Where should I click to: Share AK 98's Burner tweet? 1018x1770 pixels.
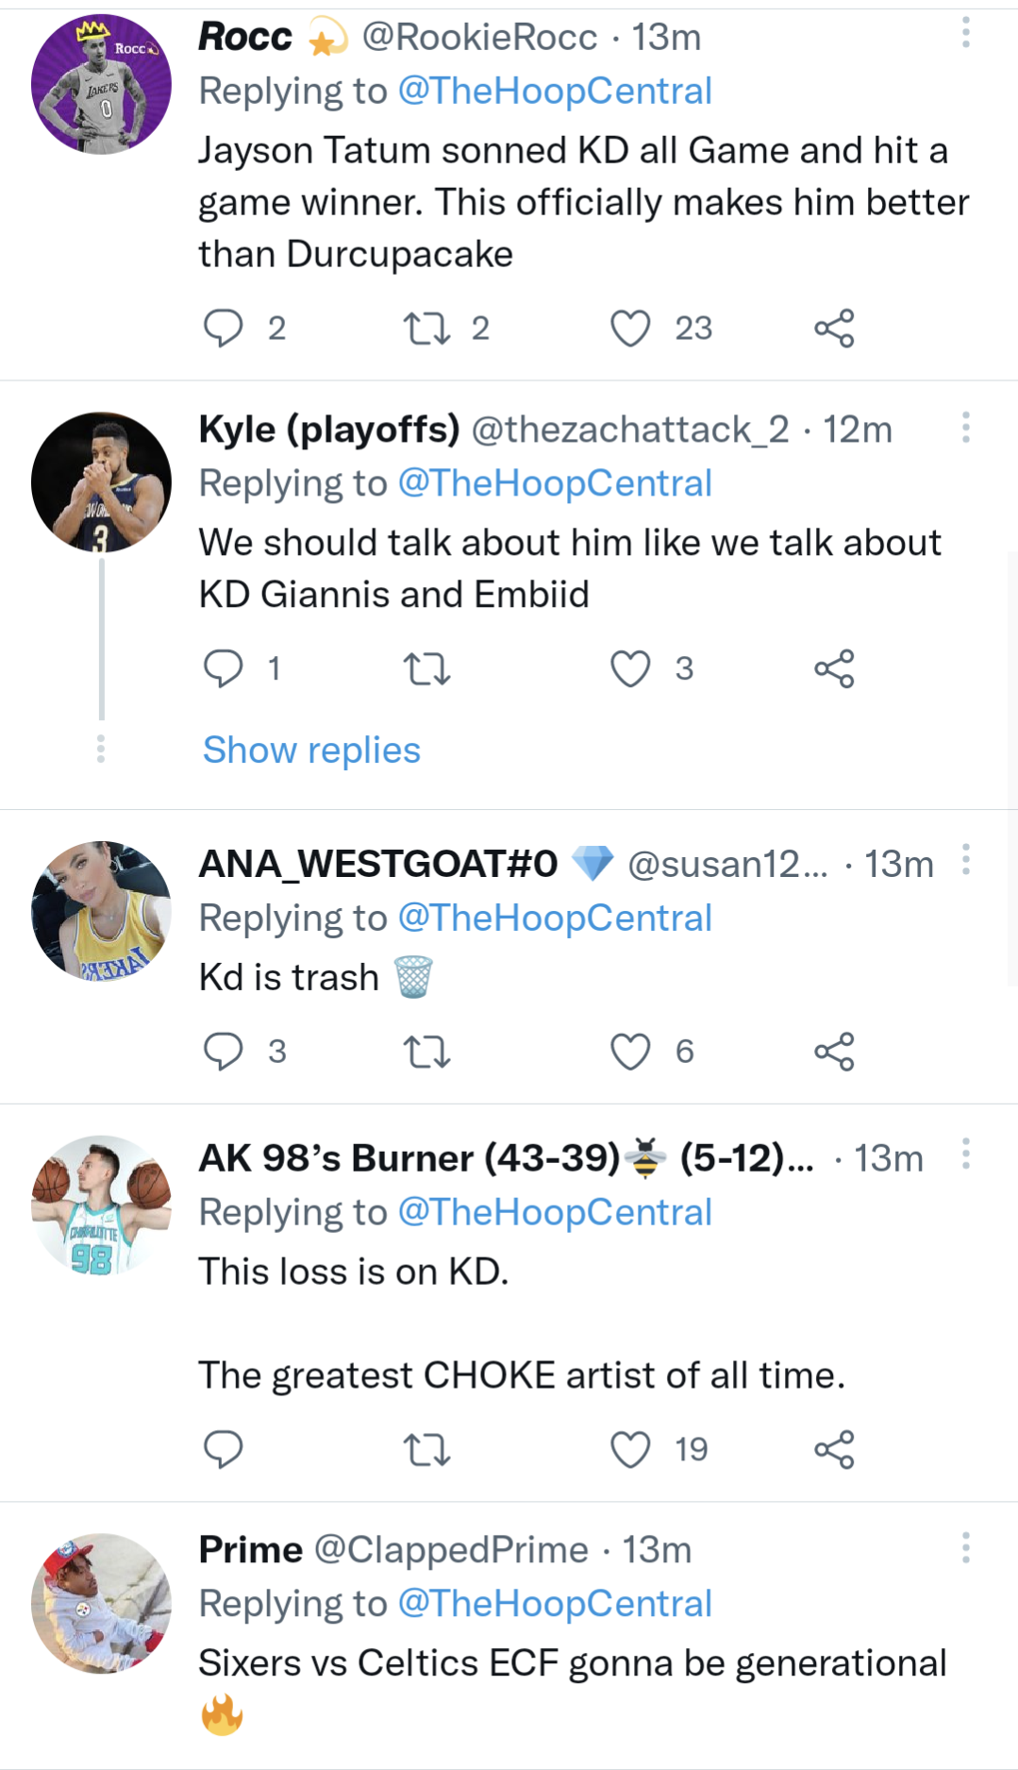(x=834, y=1450)
